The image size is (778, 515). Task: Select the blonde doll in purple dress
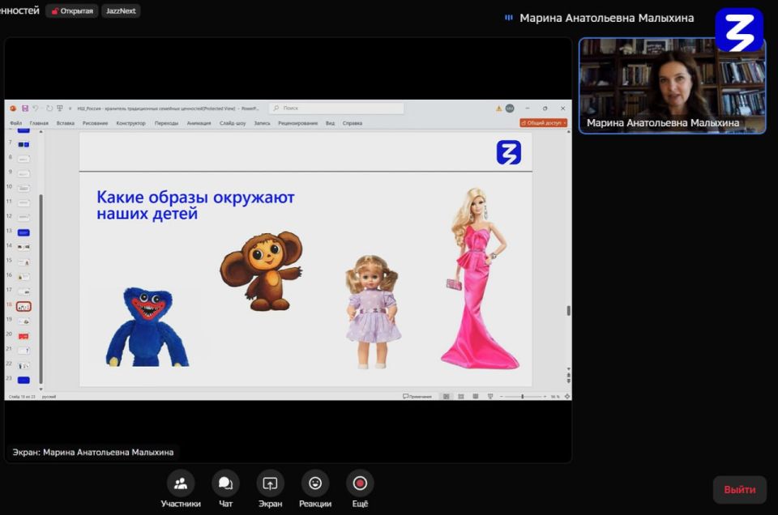click(x=373, y=312)
